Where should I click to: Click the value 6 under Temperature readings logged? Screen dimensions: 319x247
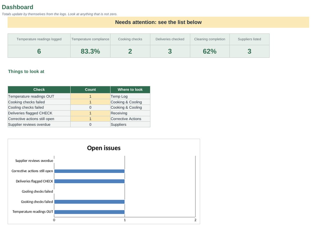pyautogui.click(x=39, y=51)
